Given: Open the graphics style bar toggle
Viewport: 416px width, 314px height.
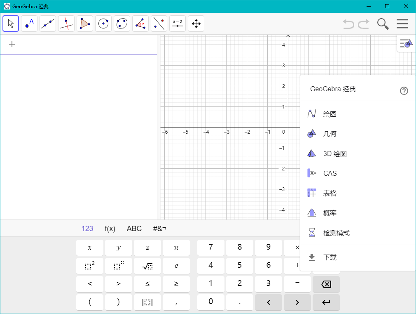Looking at the screenshot, I should pyautogui.click(x=407, y=43).
